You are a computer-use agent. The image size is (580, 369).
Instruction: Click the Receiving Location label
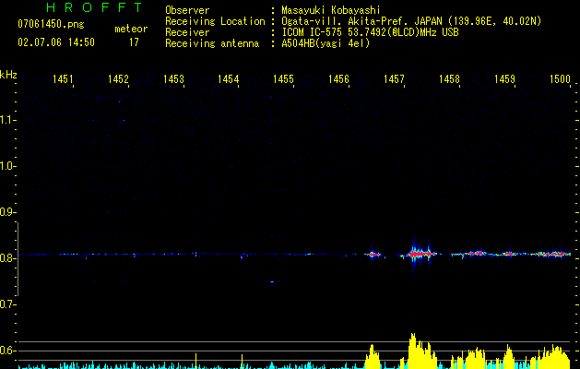[x=215, y=21]
